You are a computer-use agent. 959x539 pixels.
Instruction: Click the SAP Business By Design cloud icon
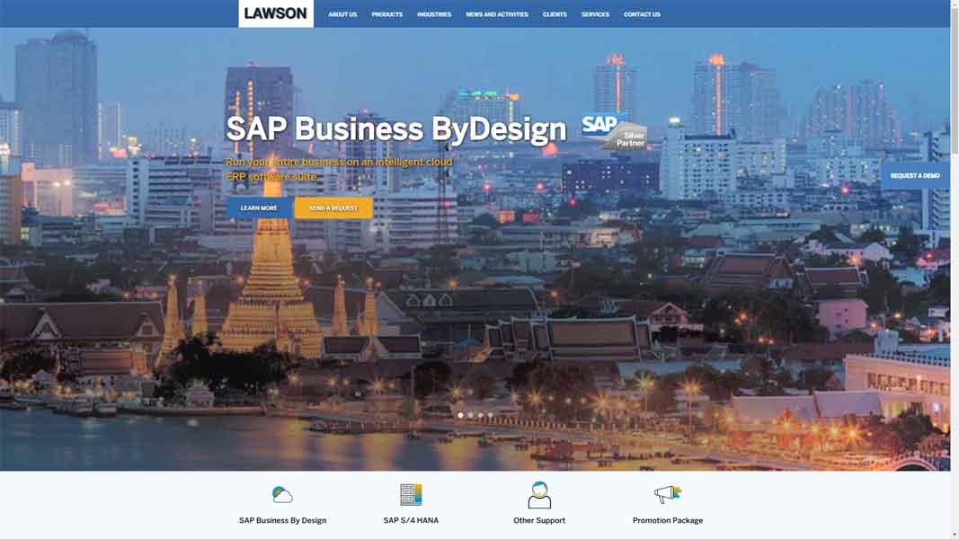pos(282,495)
